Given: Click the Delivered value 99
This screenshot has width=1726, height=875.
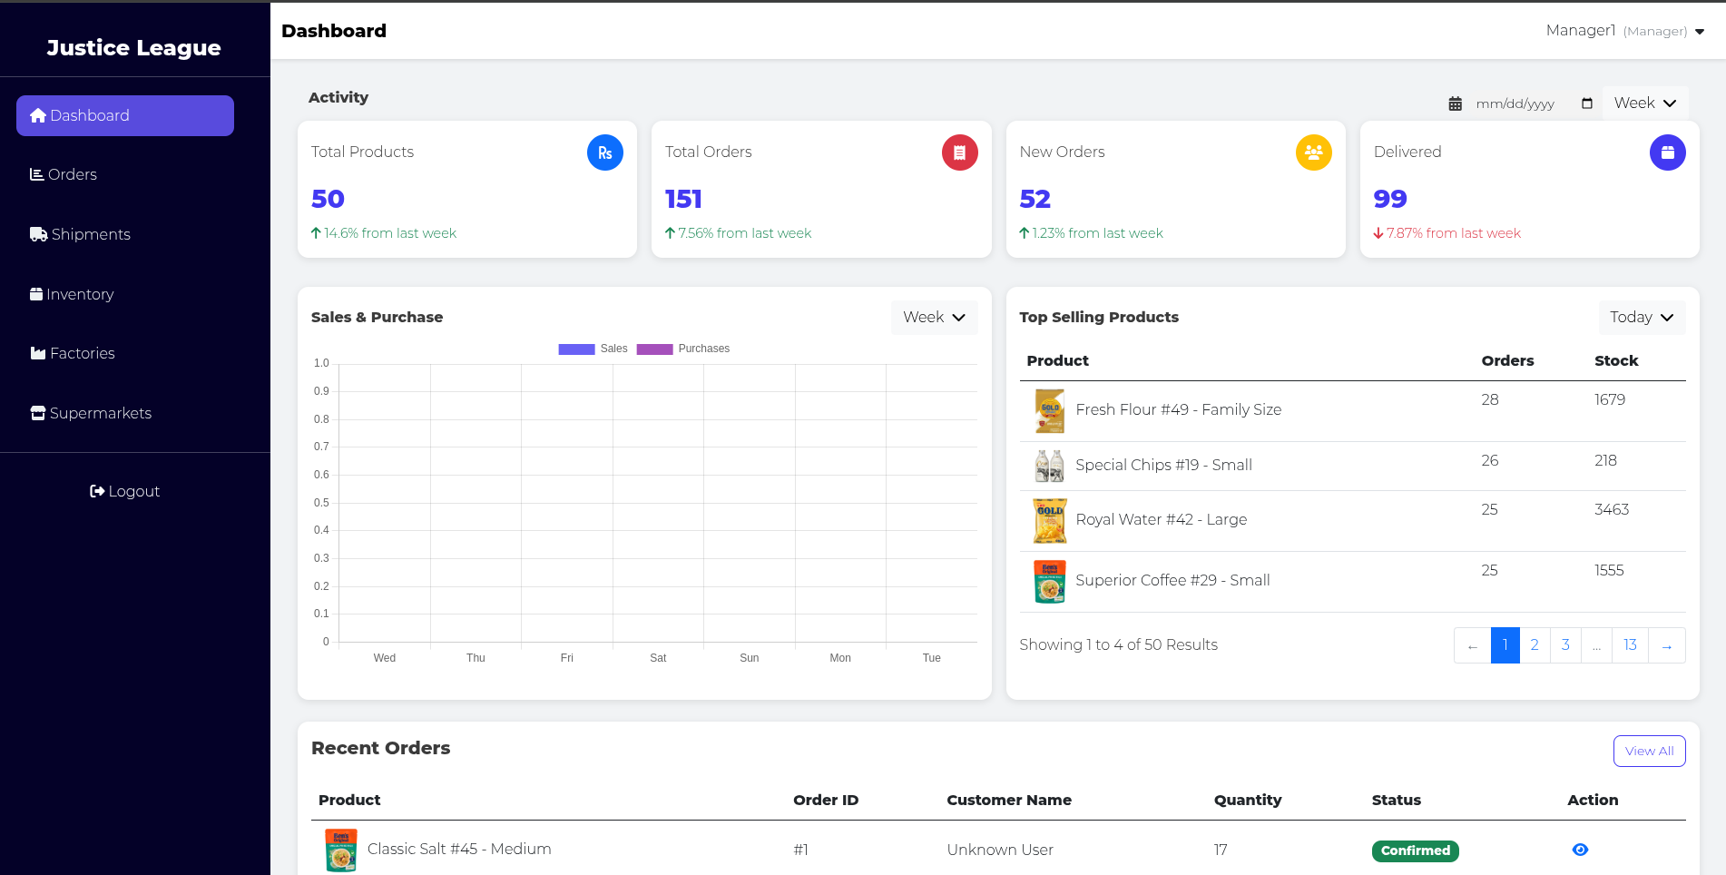Looking at the screenshot, I should pyautogui.click(x=1389, y=199).
